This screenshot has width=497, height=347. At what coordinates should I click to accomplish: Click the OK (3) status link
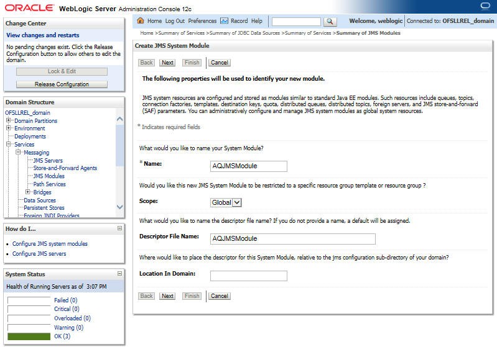click(x=62, y=336)
